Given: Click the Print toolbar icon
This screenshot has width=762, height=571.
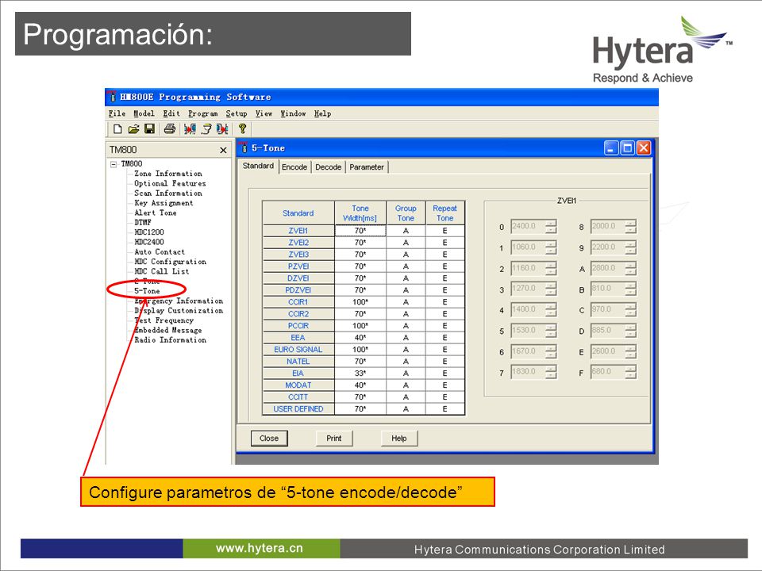Looking at the screenshot, I should 170,129.
